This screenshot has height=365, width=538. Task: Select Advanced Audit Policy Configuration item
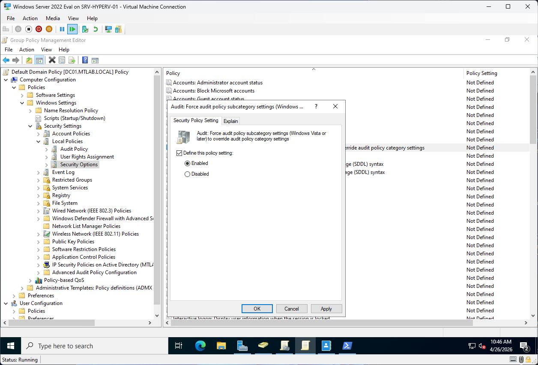pyautogui.click(x=94, y=272)
